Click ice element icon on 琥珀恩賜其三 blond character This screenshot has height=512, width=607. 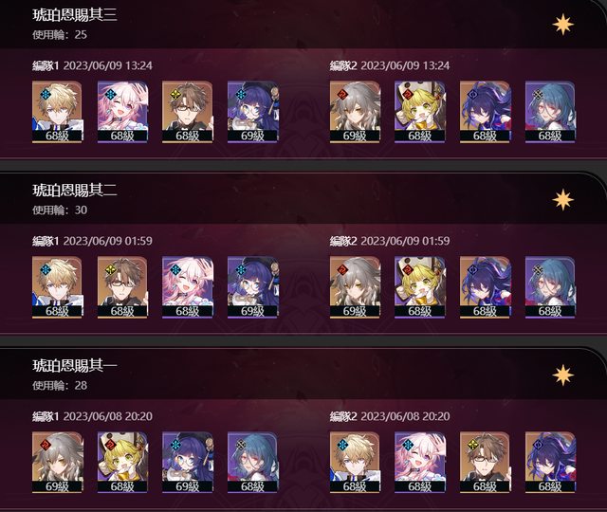coord(46,94)
